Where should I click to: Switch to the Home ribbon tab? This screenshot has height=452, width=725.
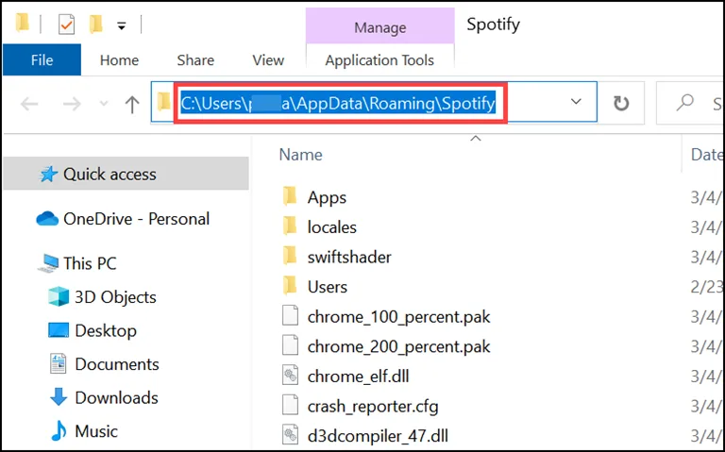tap(119, 60)
